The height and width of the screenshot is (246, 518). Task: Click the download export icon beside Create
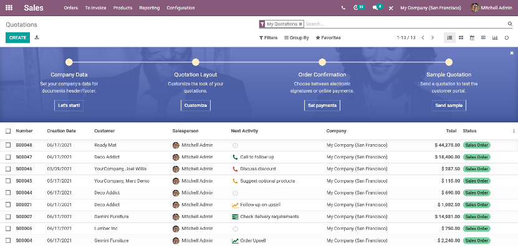37,37
